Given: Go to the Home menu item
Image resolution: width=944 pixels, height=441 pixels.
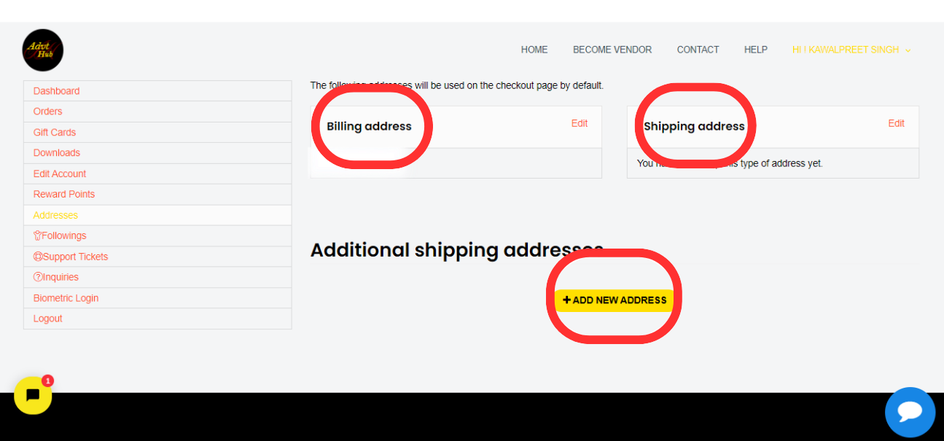Looking at the screenshot, I should tap(534, 50).
